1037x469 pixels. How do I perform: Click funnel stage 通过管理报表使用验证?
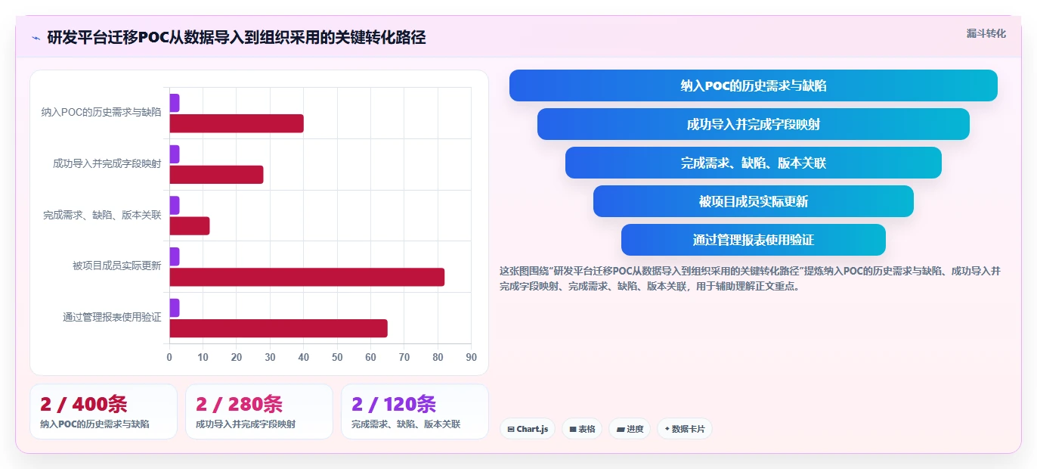[x=754, y=240]
